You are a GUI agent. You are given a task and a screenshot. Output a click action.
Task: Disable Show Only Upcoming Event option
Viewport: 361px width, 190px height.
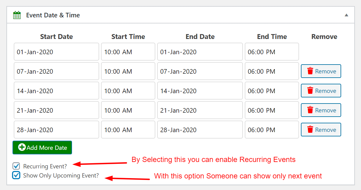coord(16,175)
